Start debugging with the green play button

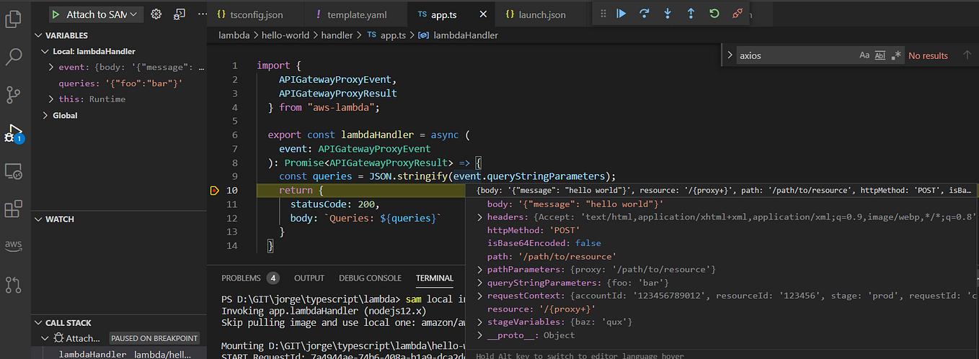click(56, 14)
